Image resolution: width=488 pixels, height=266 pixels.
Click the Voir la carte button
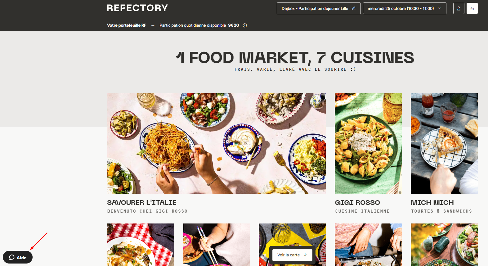coord(292,255)
